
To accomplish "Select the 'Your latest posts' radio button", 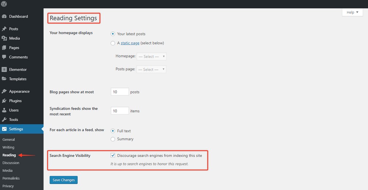I will coord(113,34).
